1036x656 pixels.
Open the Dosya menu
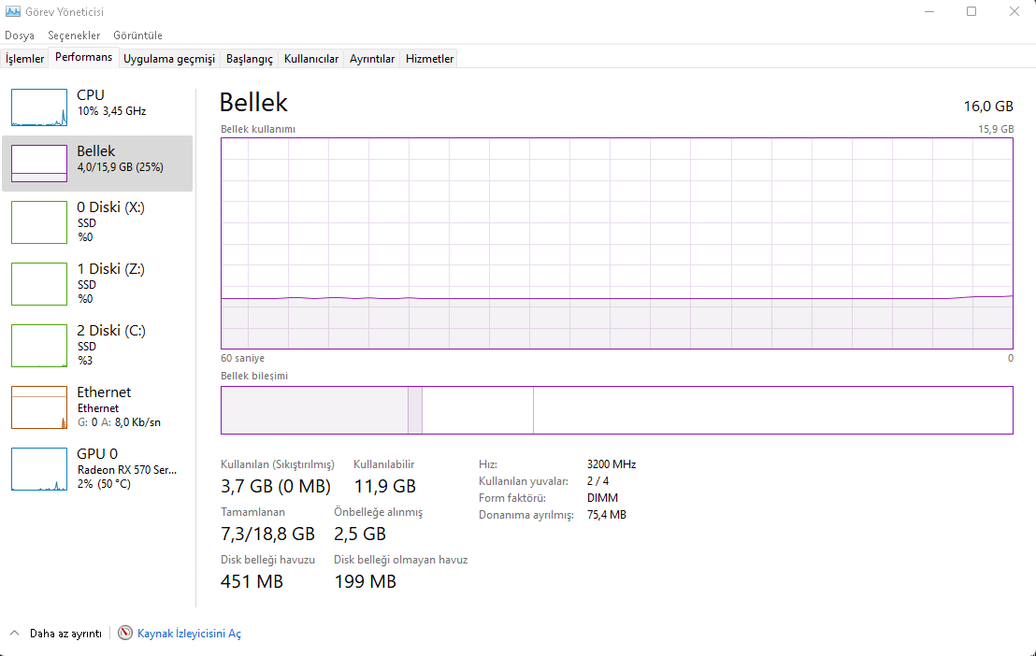point(19,35)
